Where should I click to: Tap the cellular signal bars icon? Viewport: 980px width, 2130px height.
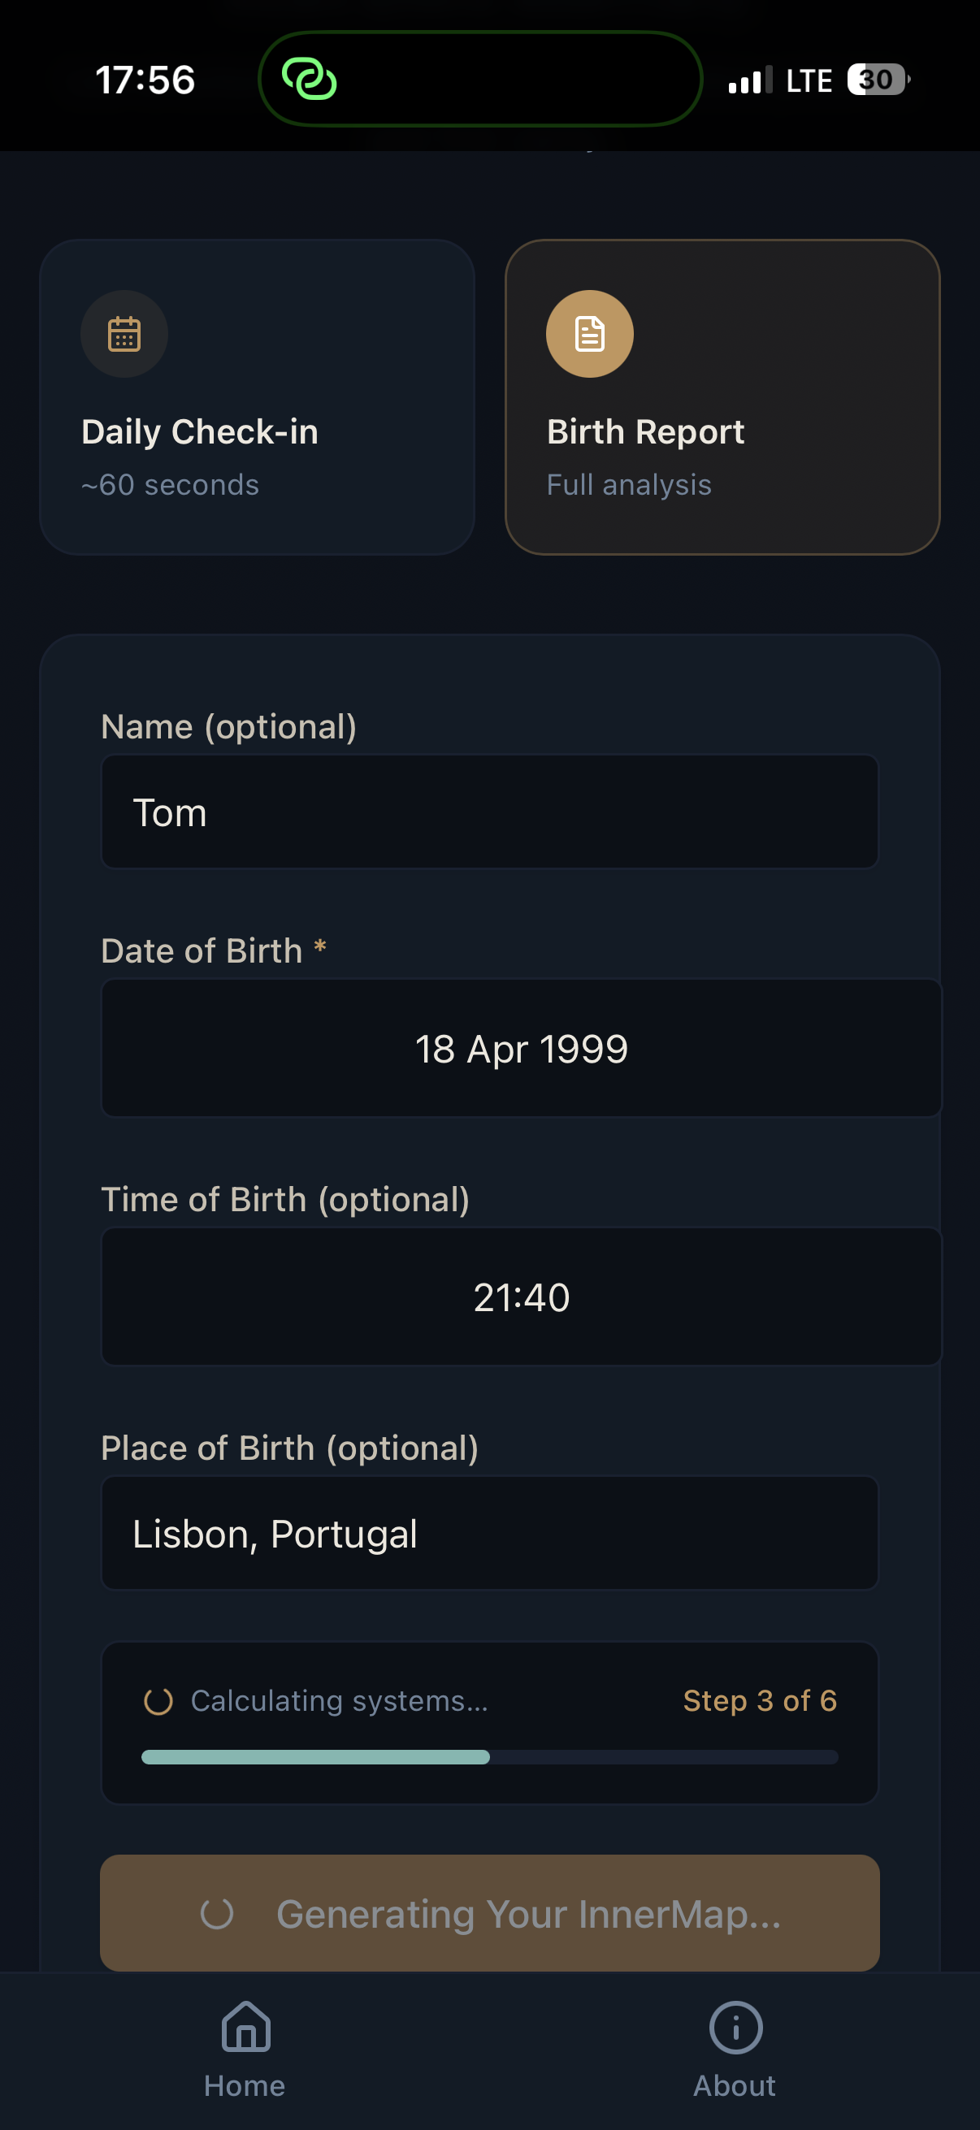click(x=749, y=80)
